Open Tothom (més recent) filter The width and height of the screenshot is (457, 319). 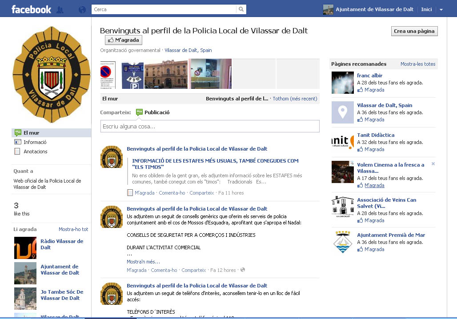coord(295,99)
